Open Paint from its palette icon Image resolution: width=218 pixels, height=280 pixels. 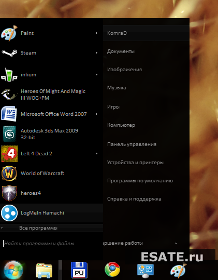pos(9,33)
